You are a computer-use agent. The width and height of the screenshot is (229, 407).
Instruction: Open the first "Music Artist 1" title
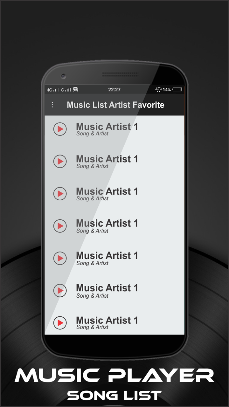point(107,127)
